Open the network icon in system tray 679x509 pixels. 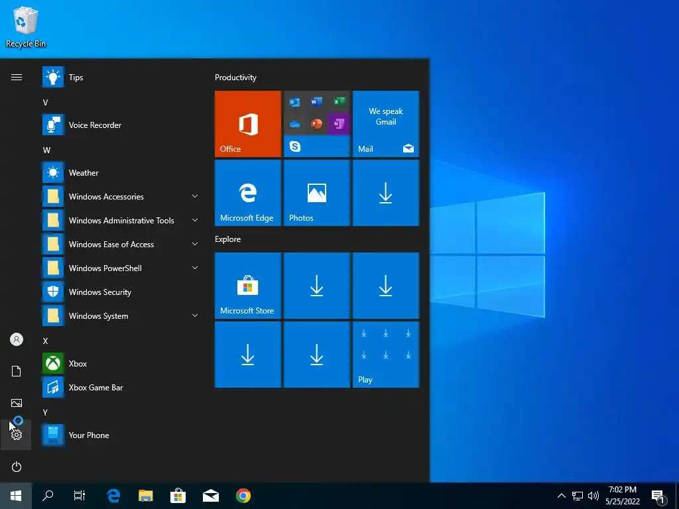578,496
